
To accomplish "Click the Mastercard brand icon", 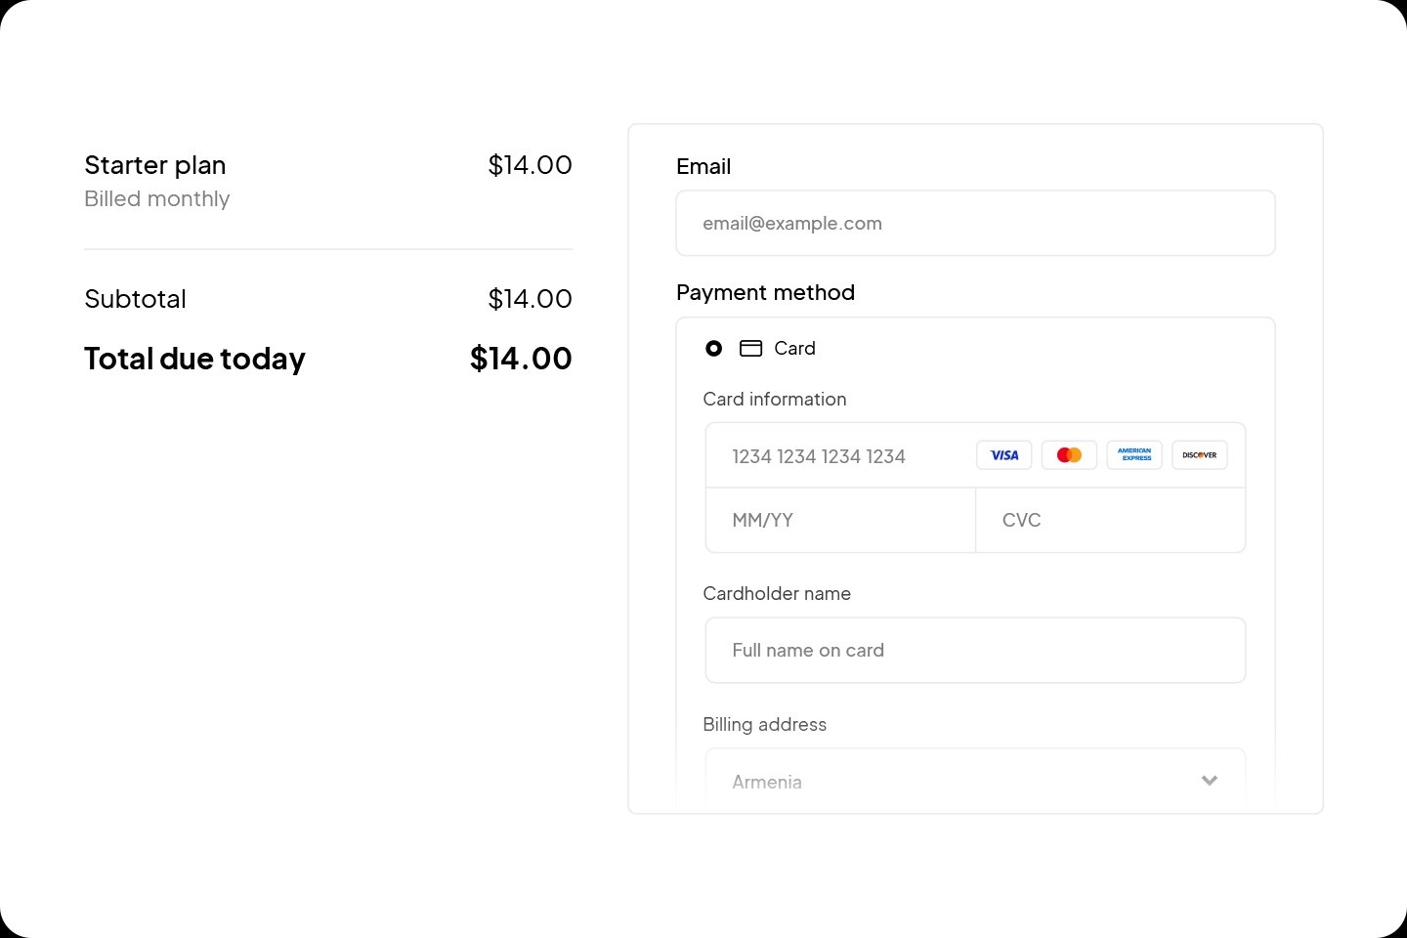I will [x=1069, y=454].
